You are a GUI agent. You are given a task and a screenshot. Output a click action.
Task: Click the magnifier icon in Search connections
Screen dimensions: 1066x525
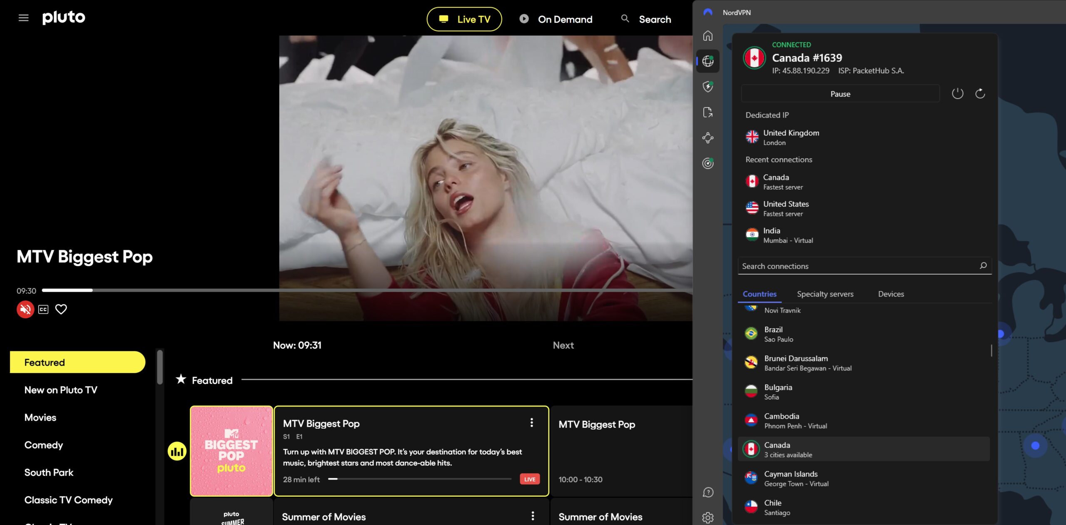(983, 266)
